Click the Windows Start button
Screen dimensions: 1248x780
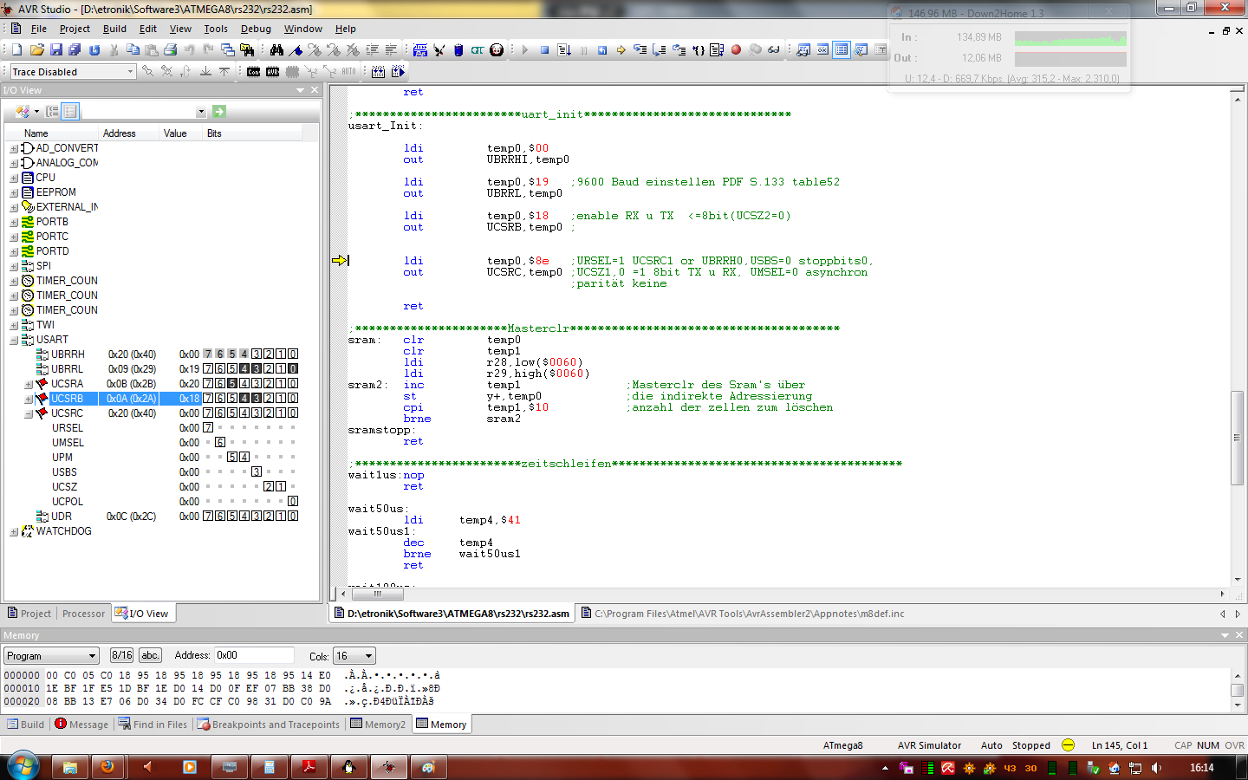click(x=23, y=766)
